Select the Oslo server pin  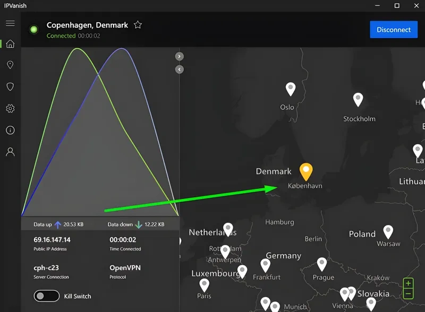pyautogui.click(x=290, y=89)
